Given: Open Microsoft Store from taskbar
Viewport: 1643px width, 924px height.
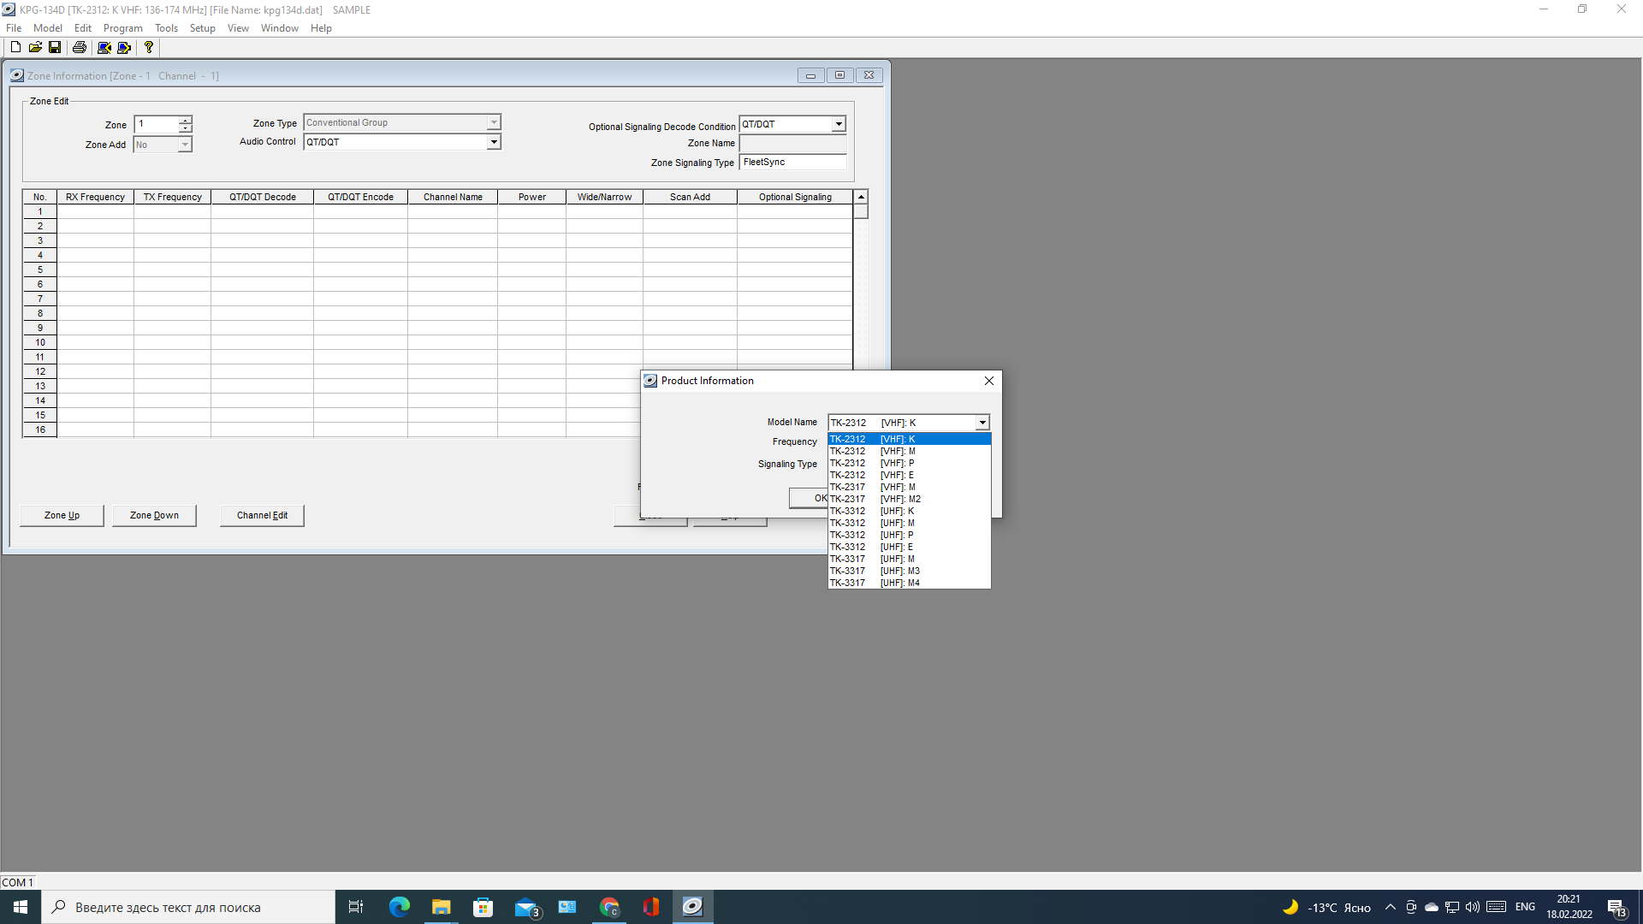Looking at the screenshot, I should [483, 907].
